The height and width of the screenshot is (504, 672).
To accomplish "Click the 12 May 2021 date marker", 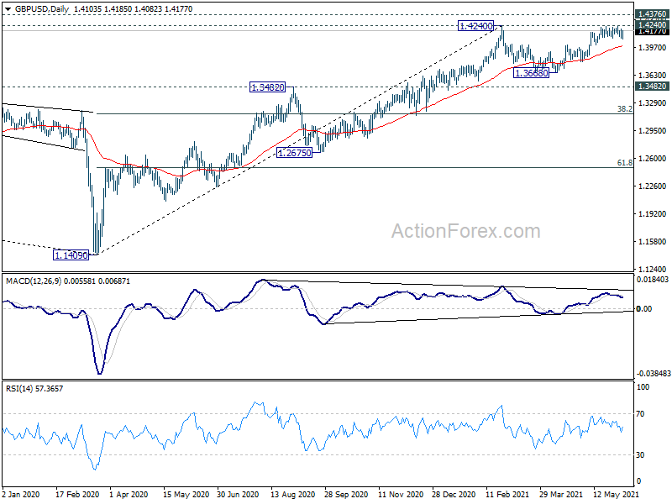I will tap(616, 495).
